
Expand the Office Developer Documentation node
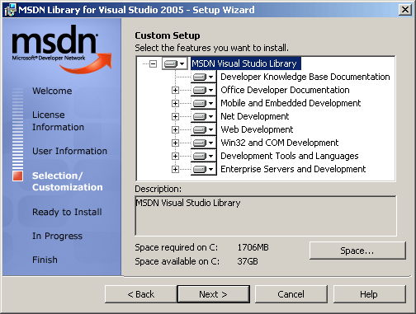[175, 90]
